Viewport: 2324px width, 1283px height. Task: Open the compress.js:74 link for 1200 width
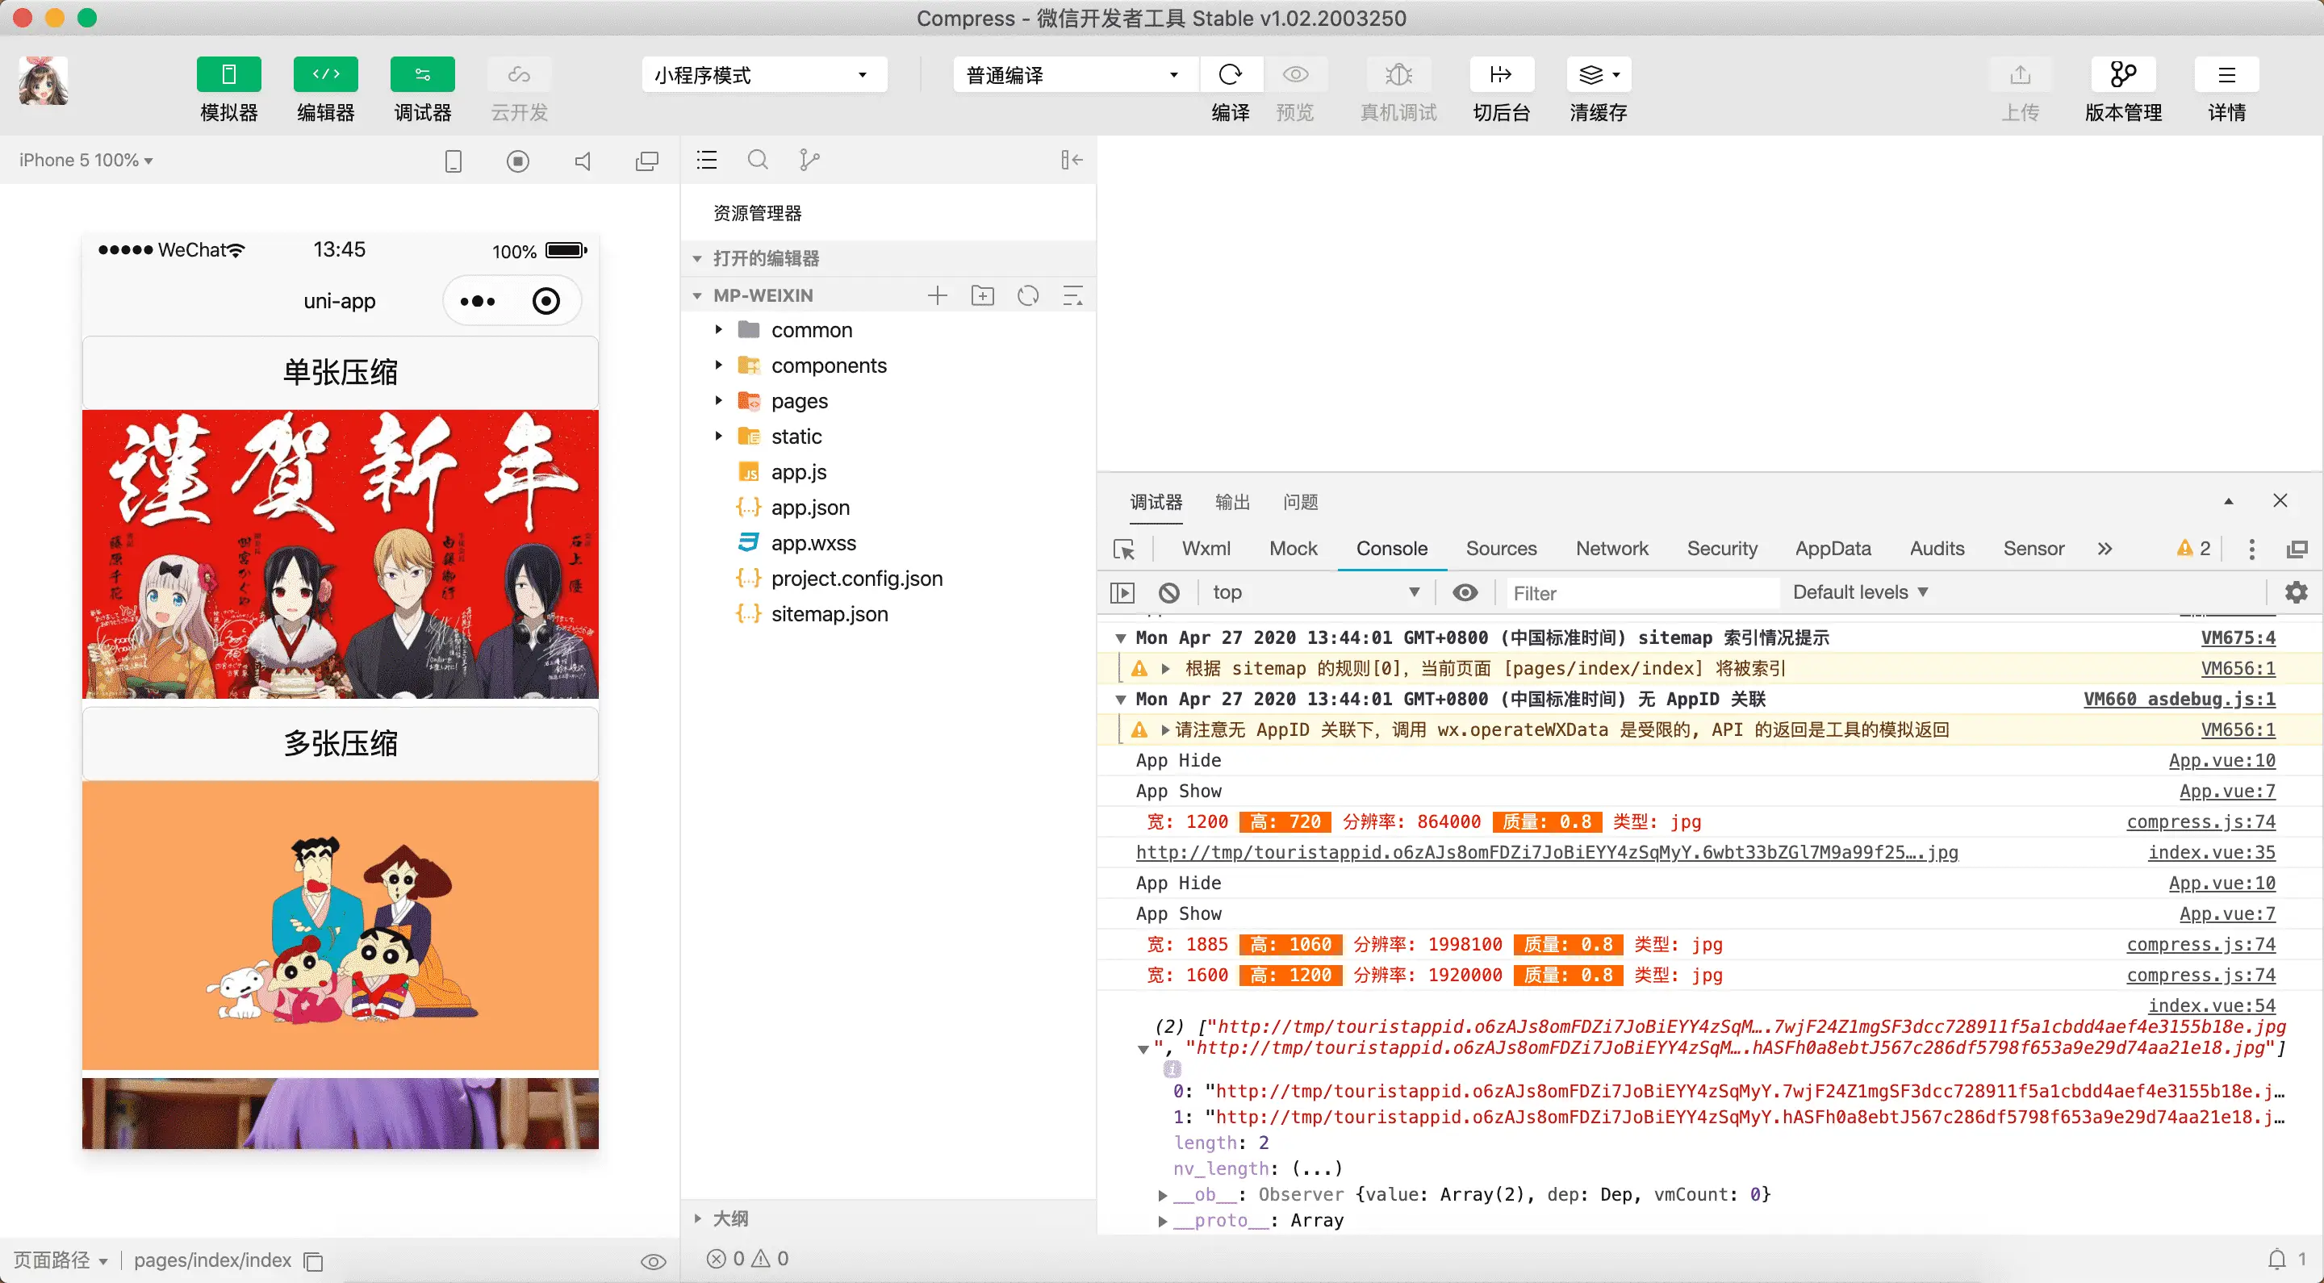2201,822
